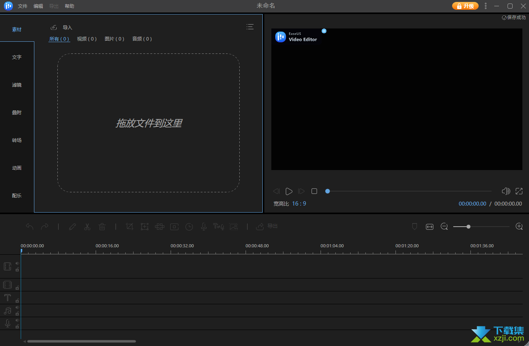The image size is (529, 346).
Task: Click the play button in the preview
Action: [289, 191]
